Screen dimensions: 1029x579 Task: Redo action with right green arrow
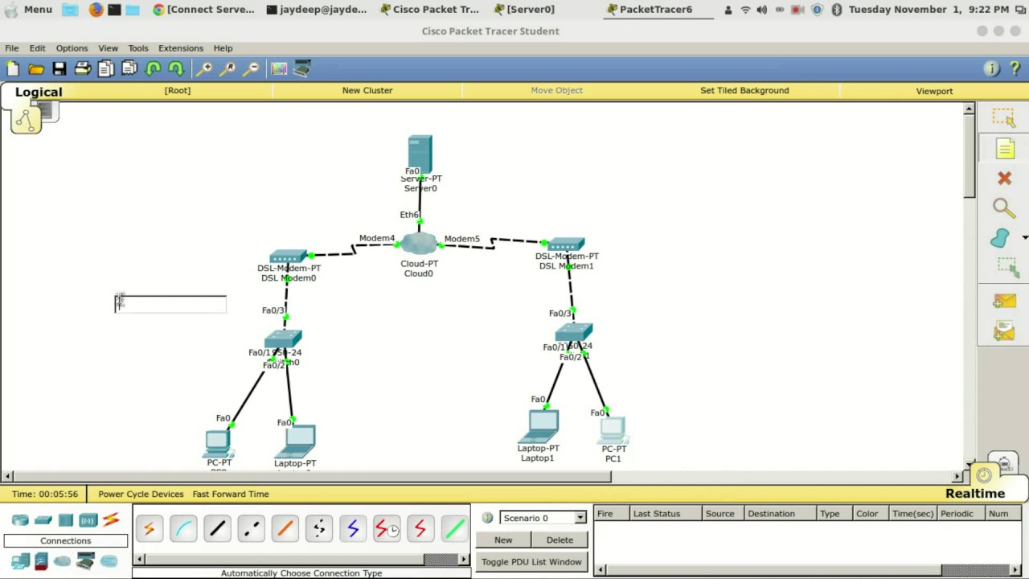[x=176, y=69]
